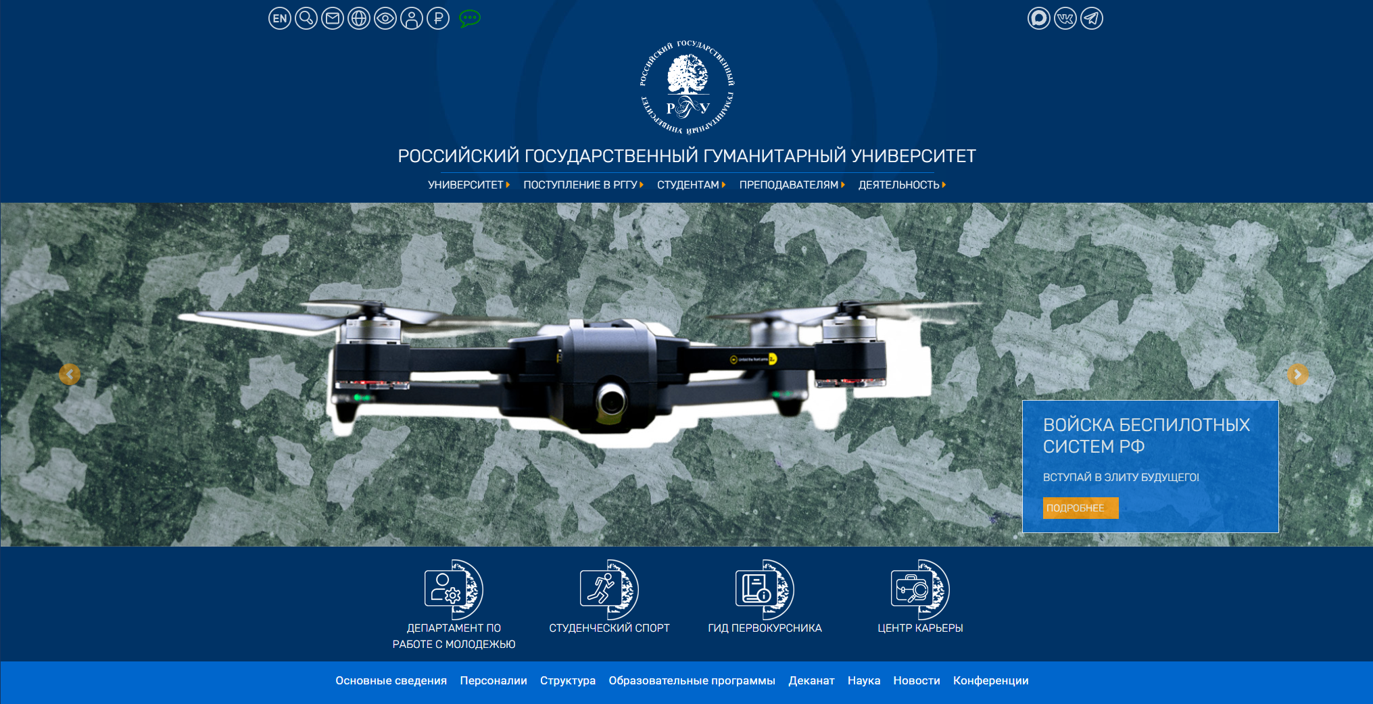
Task: Open the student sport runner icon
Action: 609,589
